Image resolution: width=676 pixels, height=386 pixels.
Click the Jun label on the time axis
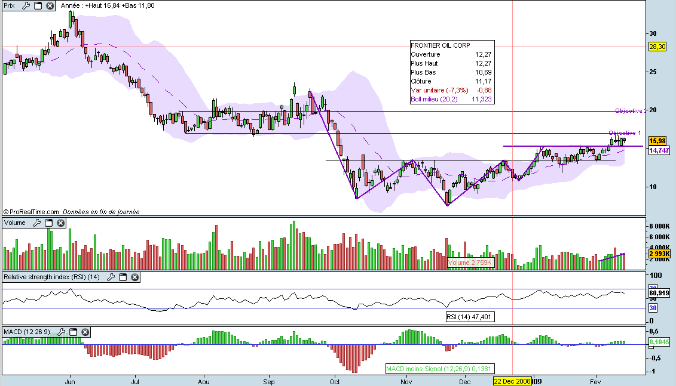point(70,382)
